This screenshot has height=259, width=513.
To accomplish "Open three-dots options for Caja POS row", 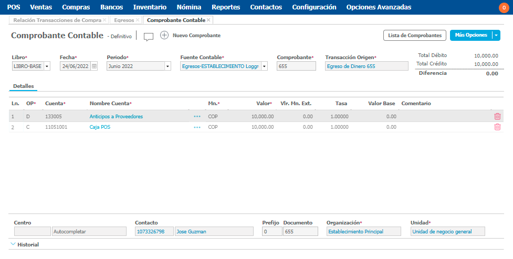I will [x=197, y=127].
